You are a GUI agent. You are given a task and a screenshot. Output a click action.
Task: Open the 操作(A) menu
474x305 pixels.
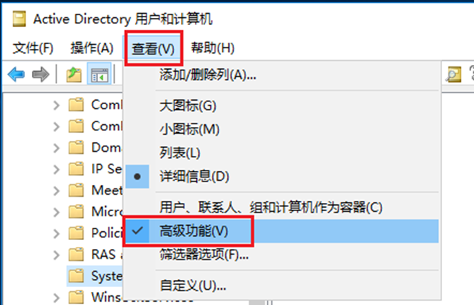click(x=92, y=48)
